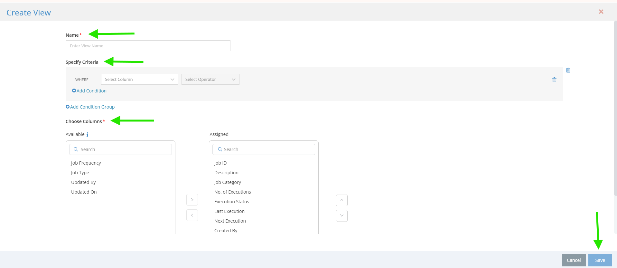Click the Save button
Viewport: 617px width, 268px height.
click(600, 260)
